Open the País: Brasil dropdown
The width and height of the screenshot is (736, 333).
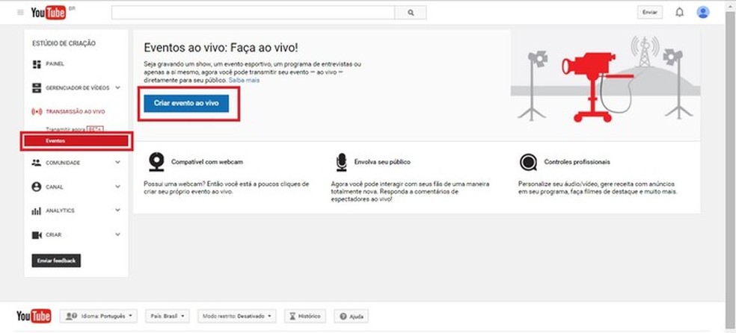click(167, 316)
